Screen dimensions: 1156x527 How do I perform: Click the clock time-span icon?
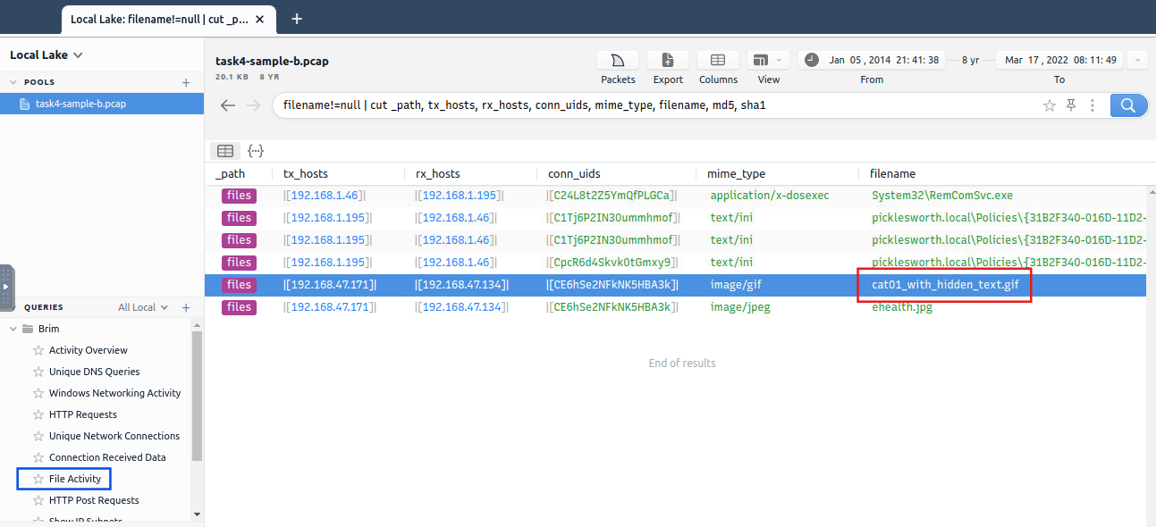(811, 60)
